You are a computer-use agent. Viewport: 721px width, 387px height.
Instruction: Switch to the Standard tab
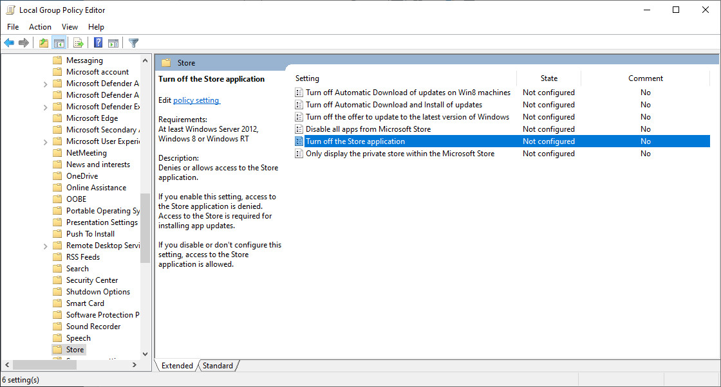217,365
